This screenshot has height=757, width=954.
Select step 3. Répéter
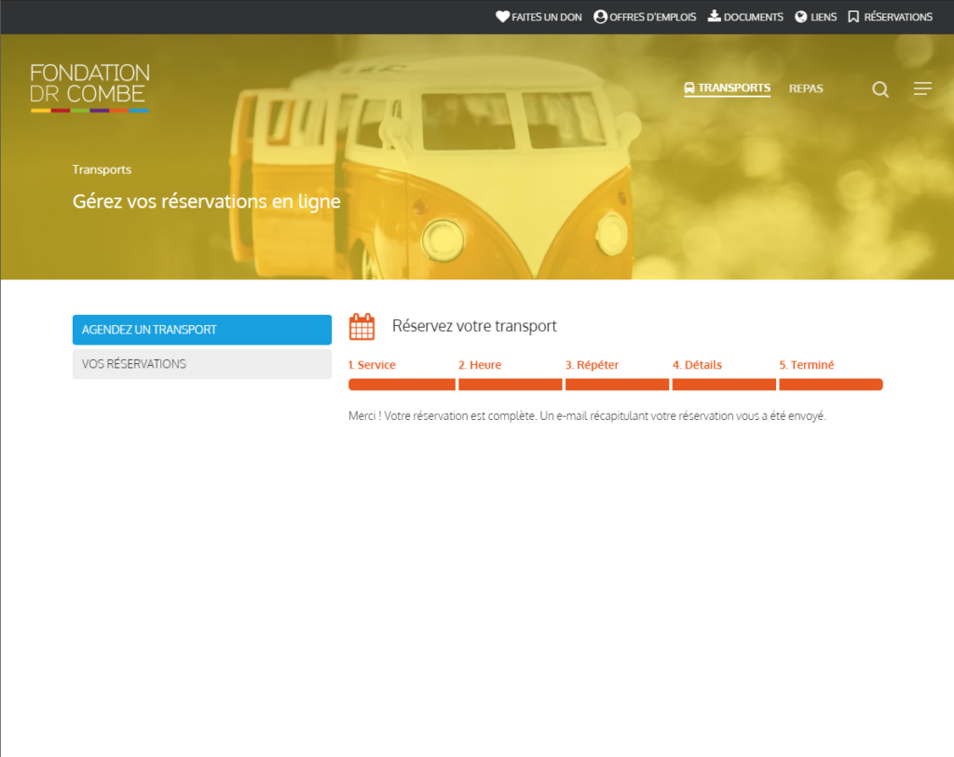coord(592,365)
